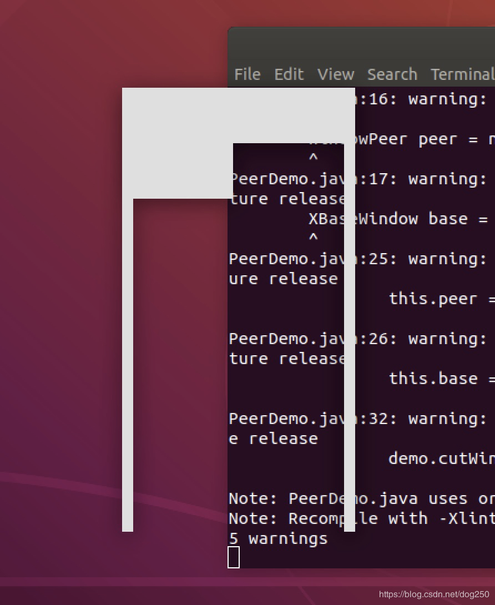Click the ':16: warning:' text line

coord(421,99)
